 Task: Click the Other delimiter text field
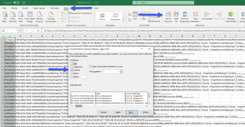84,77
